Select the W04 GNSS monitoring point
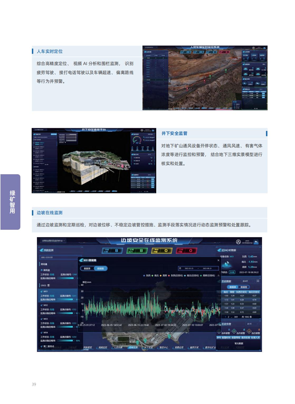The height and width of the screenshot is (404, 295). tap(60, 337)
